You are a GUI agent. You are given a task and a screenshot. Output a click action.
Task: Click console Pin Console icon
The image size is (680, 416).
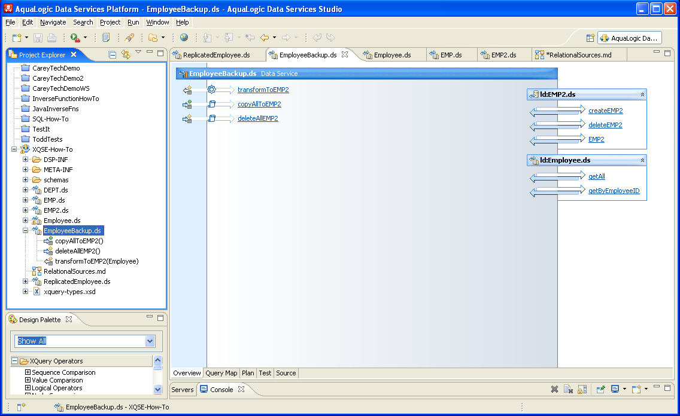tap(600, 389)
